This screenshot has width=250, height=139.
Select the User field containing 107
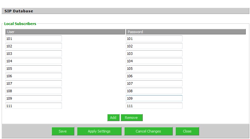point(34,83)
